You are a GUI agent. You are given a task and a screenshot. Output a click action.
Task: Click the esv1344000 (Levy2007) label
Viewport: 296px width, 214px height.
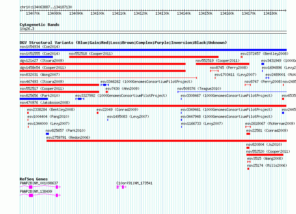coord(49,123)
